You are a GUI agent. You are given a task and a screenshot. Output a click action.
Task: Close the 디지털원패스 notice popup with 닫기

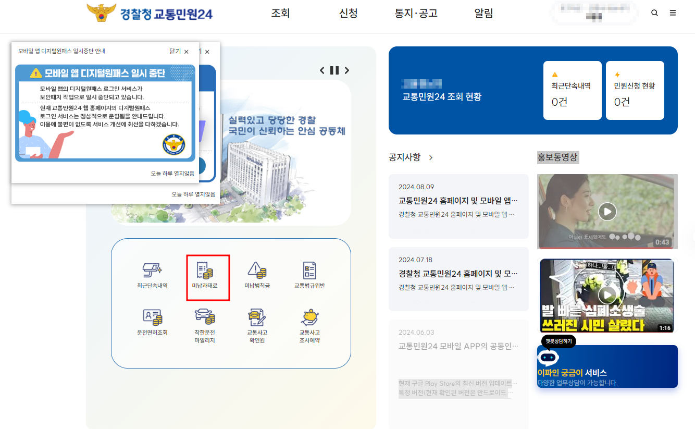click(x=179, y=52)
